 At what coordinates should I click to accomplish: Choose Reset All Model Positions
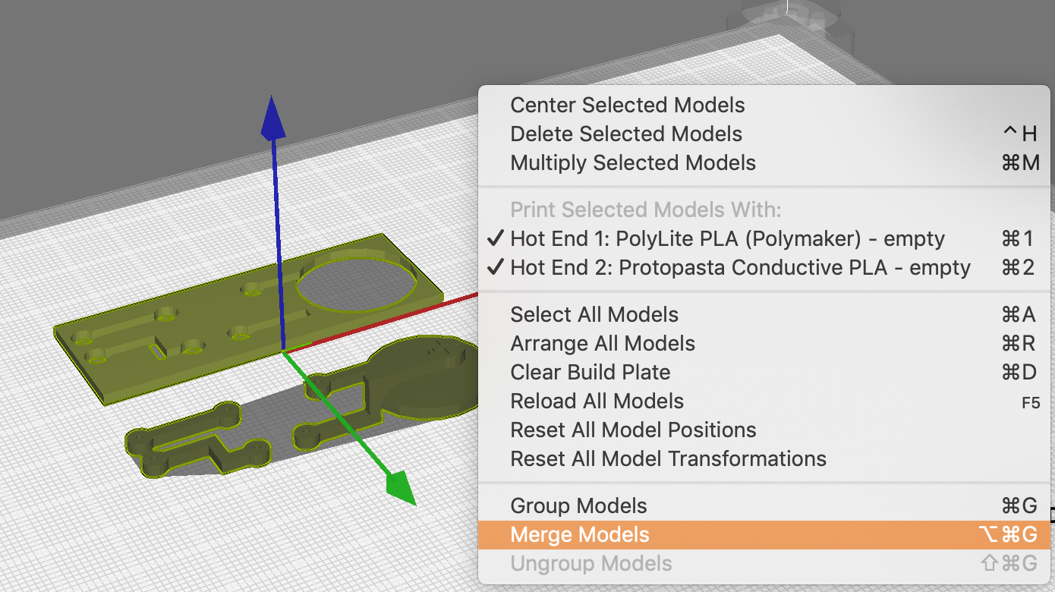[x=633, y=430]
